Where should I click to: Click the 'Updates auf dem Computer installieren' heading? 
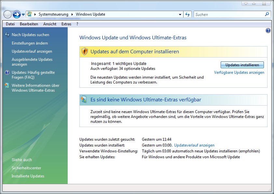(x=135, y=51)
